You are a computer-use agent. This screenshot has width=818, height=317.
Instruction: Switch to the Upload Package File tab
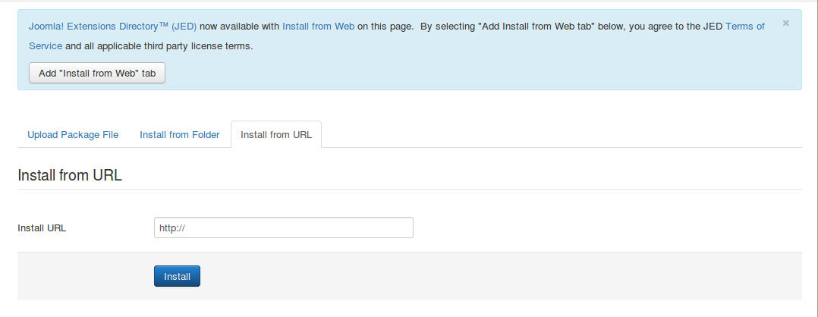tap(73, 135)
